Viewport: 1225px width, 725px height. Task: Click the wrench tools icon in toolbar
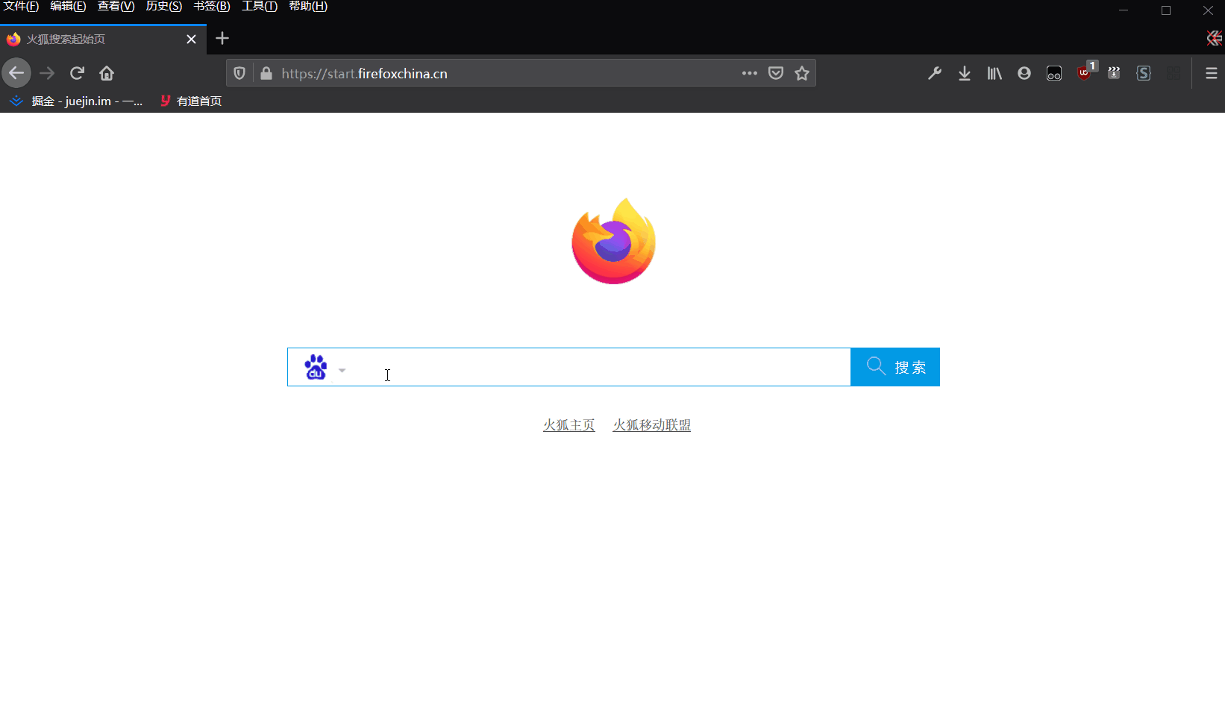[935, 73]
